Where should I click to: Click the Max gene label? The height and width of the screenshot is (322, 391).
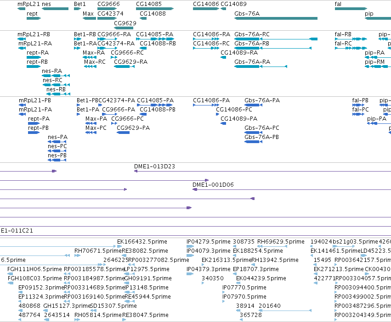[88, 14]
